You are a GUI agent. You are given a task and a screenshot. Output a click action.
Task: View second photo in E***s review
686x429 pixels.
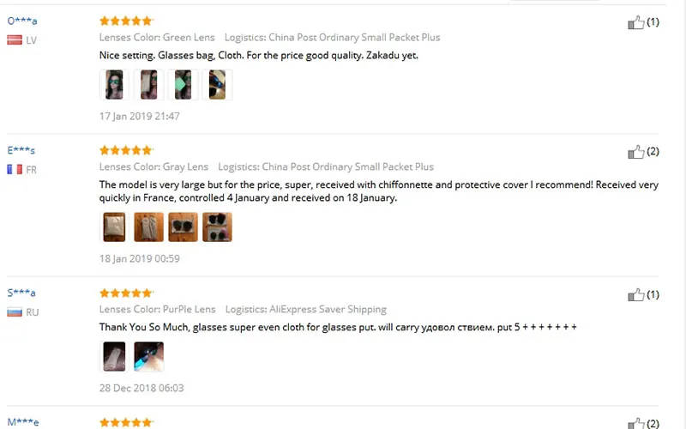tap(148, 227)
